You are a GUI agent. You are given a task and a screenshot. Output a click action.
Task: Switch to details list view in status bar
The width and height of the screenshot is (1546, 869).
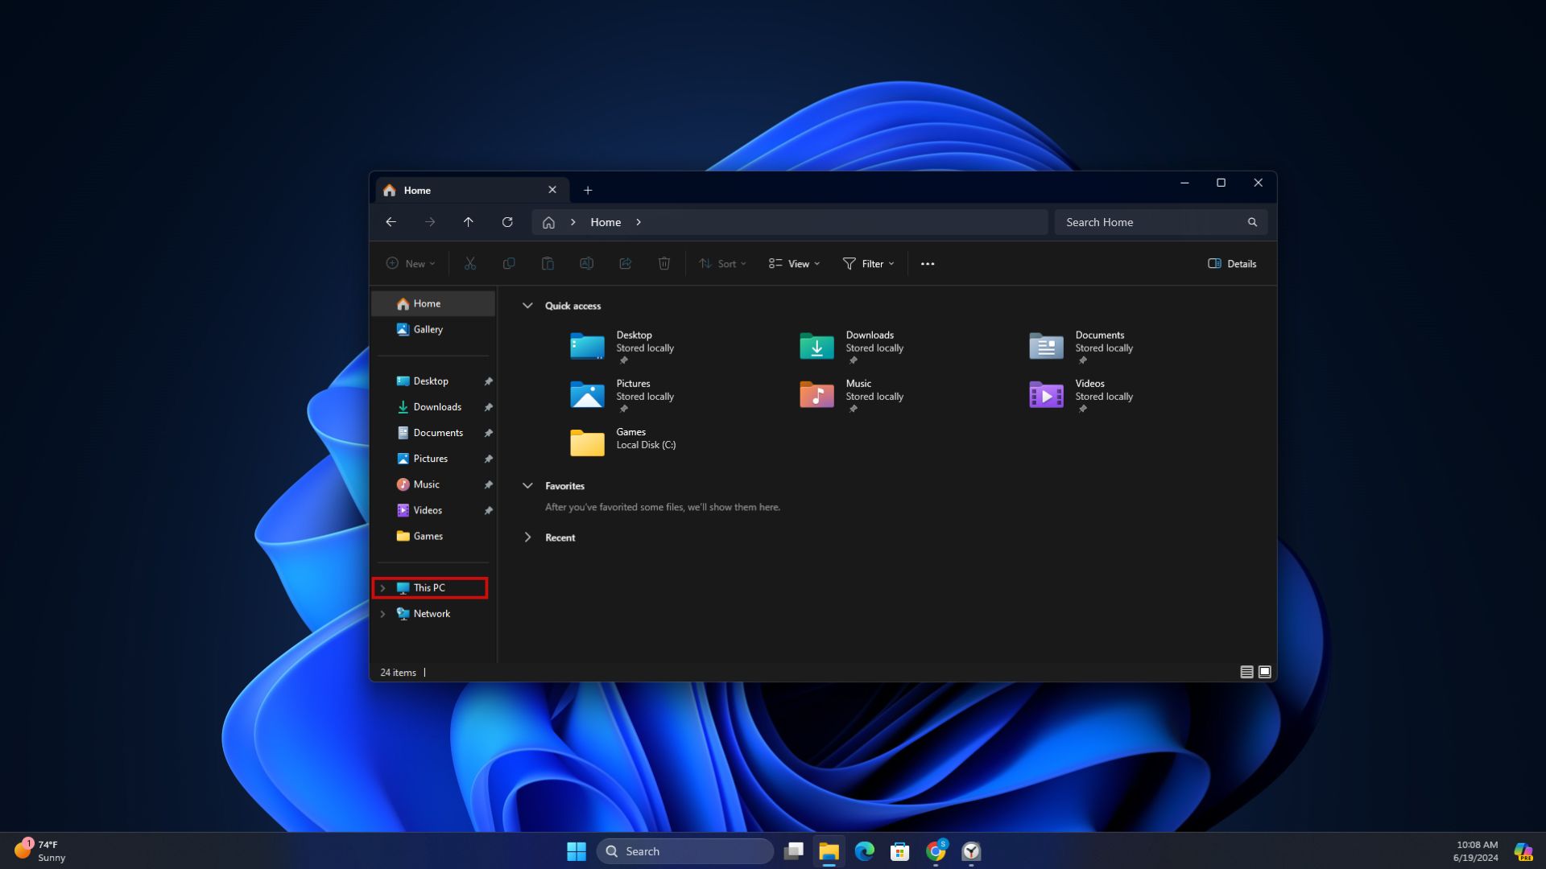[x=1246, y=672]
